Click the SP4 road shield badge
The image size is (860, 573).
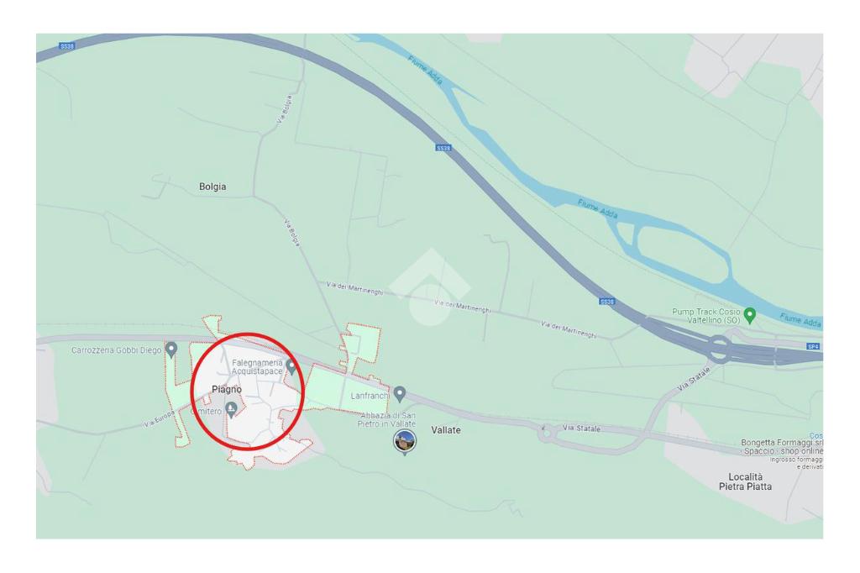point(813,346)
